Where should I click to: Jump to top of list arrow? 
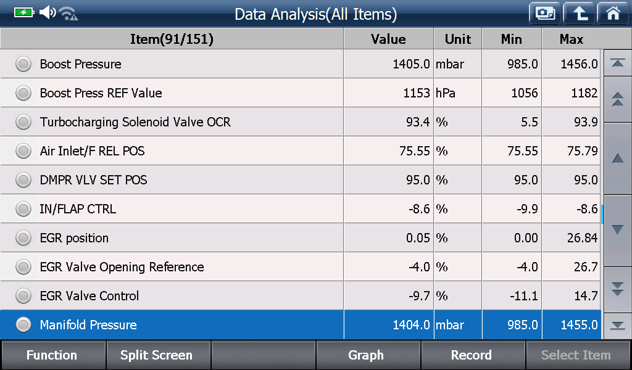(x=617, y=63)
